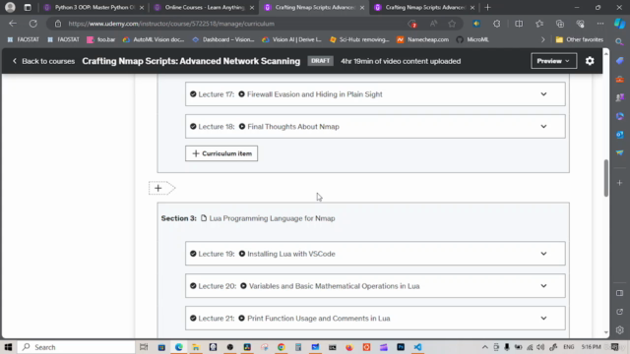Image resolution: width=630 pixels, height=354 pixels.
Task: Show more bookmarks with overflow chevron
Action: (542, 39)
